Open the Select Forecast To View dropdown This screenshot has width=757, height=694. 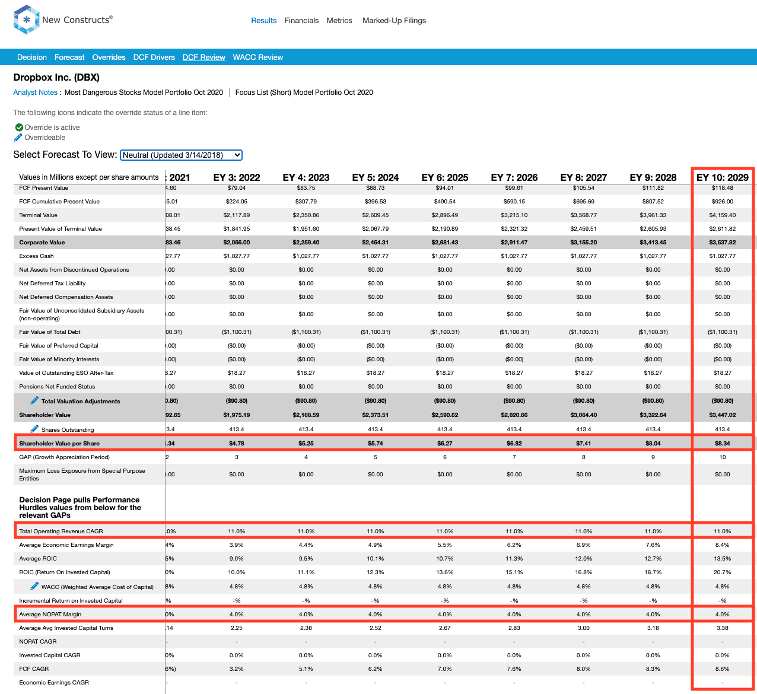182,155
